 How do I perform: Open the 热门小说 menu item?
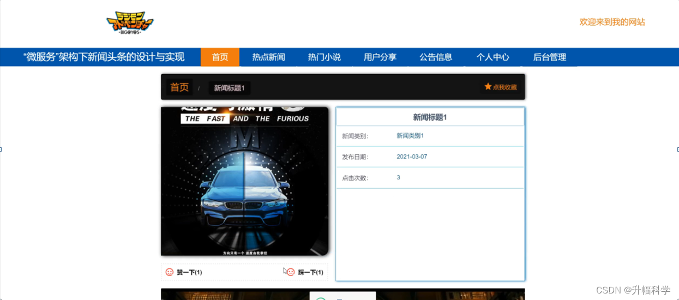(x=324, y=57)
